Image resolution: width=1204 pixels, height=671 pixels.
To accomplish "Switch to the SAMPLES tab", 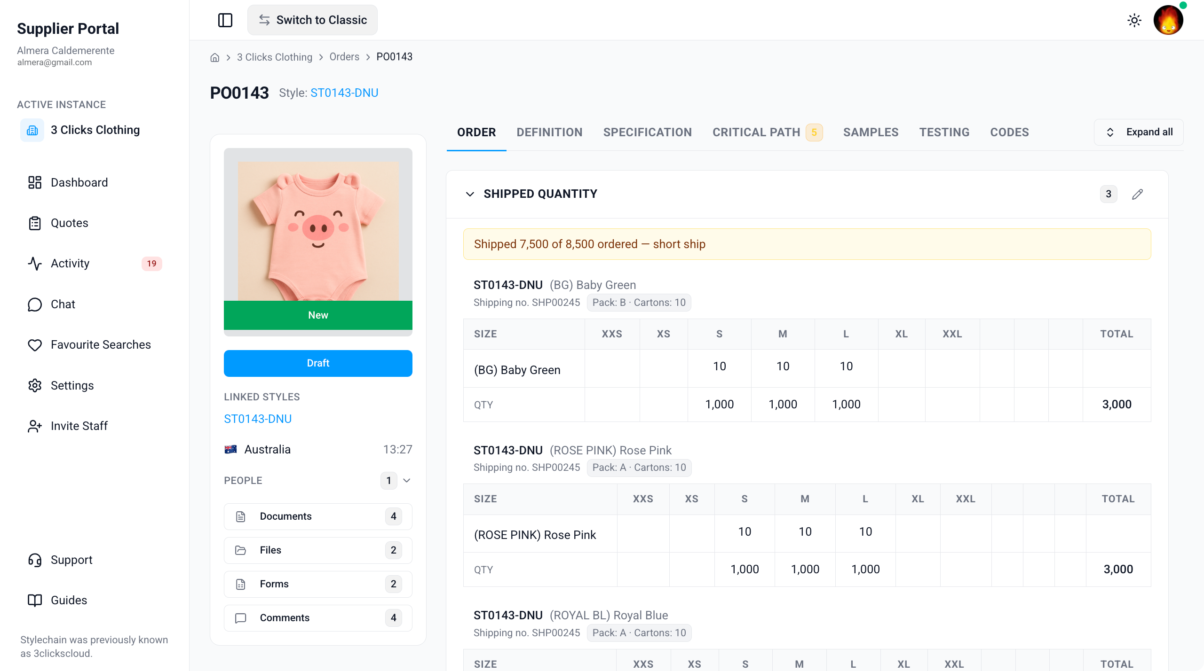I will [871, 133].
